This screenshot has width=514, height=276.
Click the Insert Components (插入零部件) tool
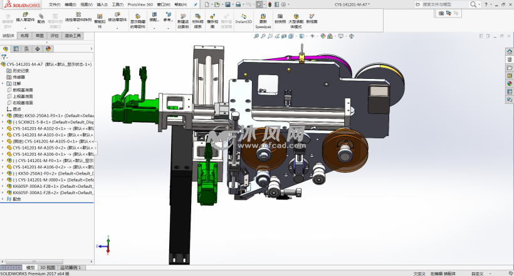pos(25,17)
